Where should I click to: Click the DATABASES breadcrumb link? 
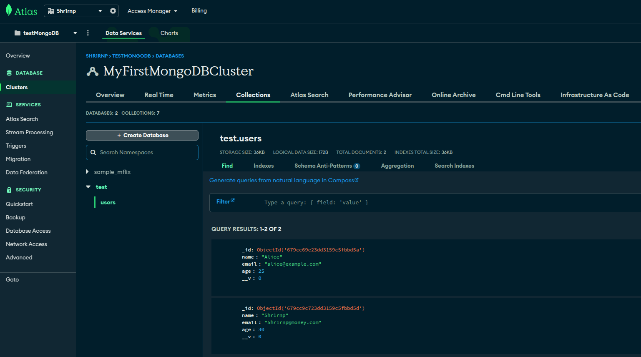pyautogui.click(x=170, y=56)
